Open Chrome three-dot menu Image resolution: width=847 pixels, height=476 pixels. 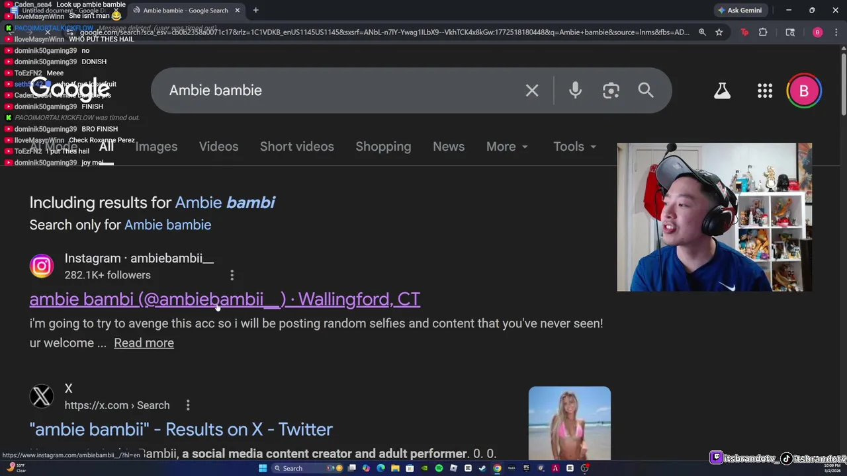(836, 32)
